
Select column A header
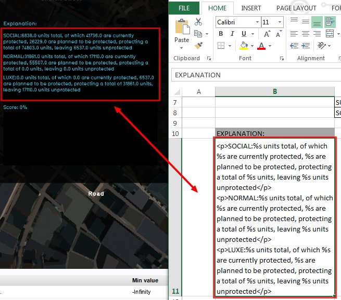click(x=198, y=92)
